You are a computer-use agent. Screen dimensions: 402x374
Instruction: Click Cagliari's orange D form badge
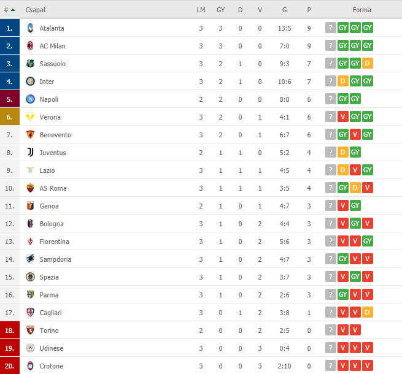[x=368, y=312]
